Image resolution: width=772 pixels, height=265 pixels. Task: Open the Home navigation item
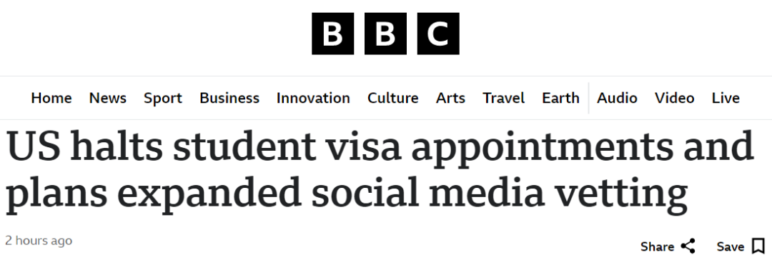pyautogui.click(x=51, y=98)
